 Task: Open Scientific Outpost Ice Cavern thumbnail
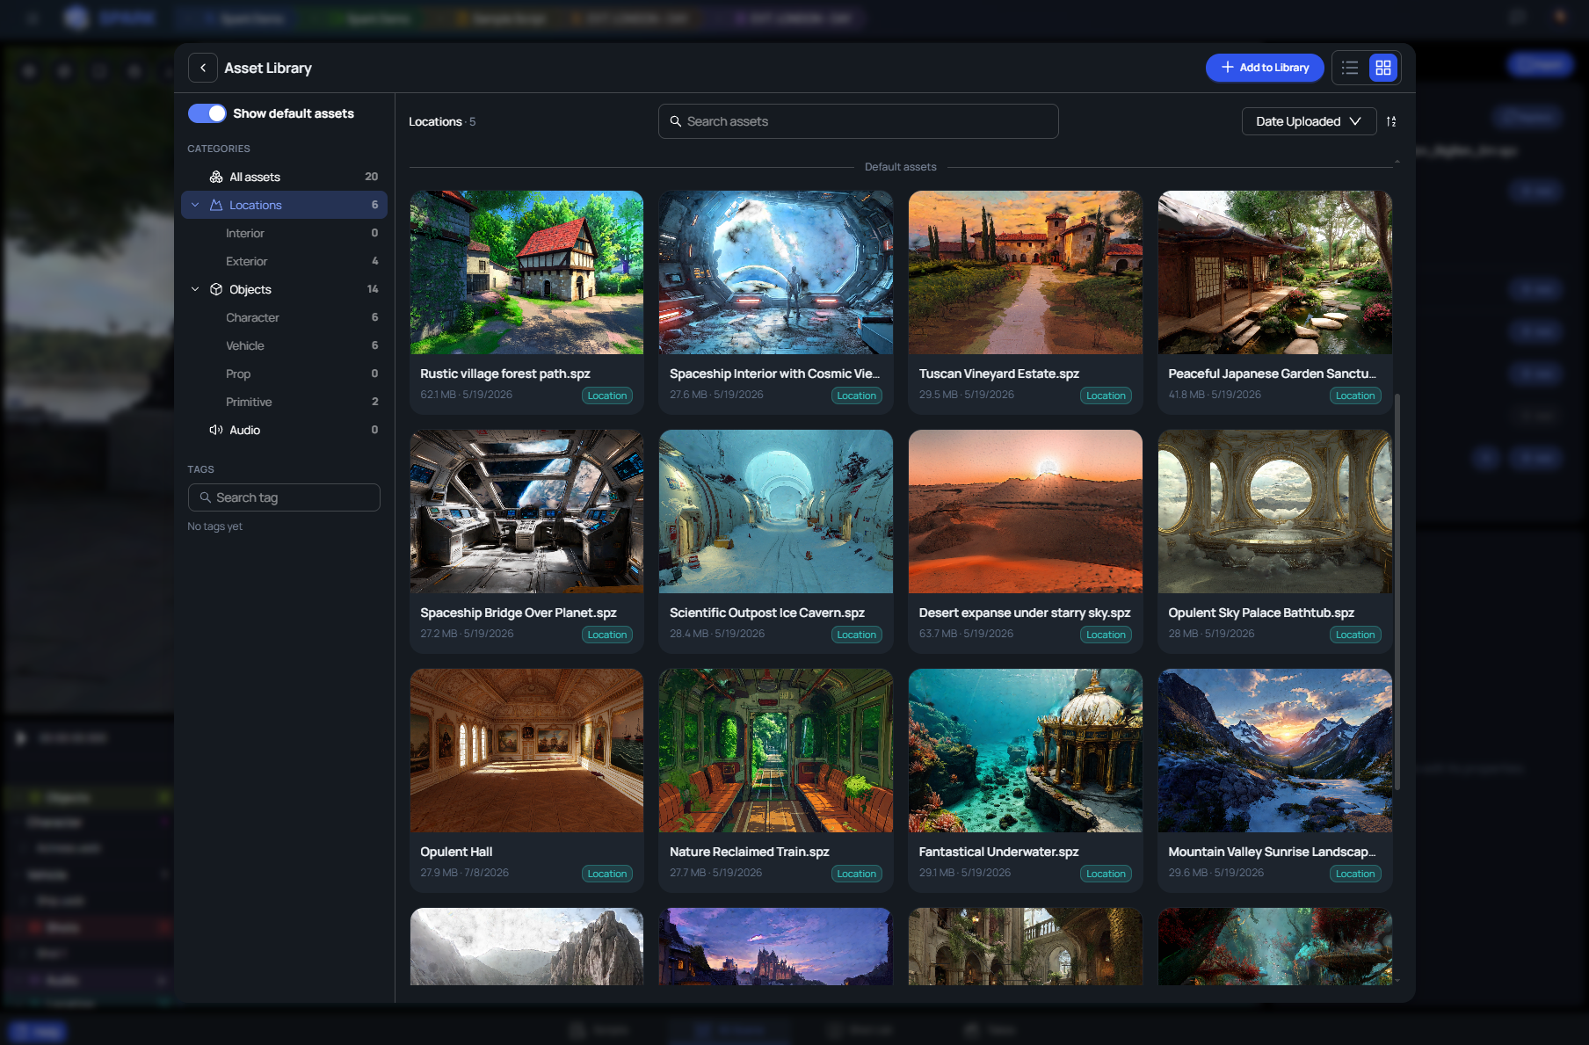coord(776,512)
